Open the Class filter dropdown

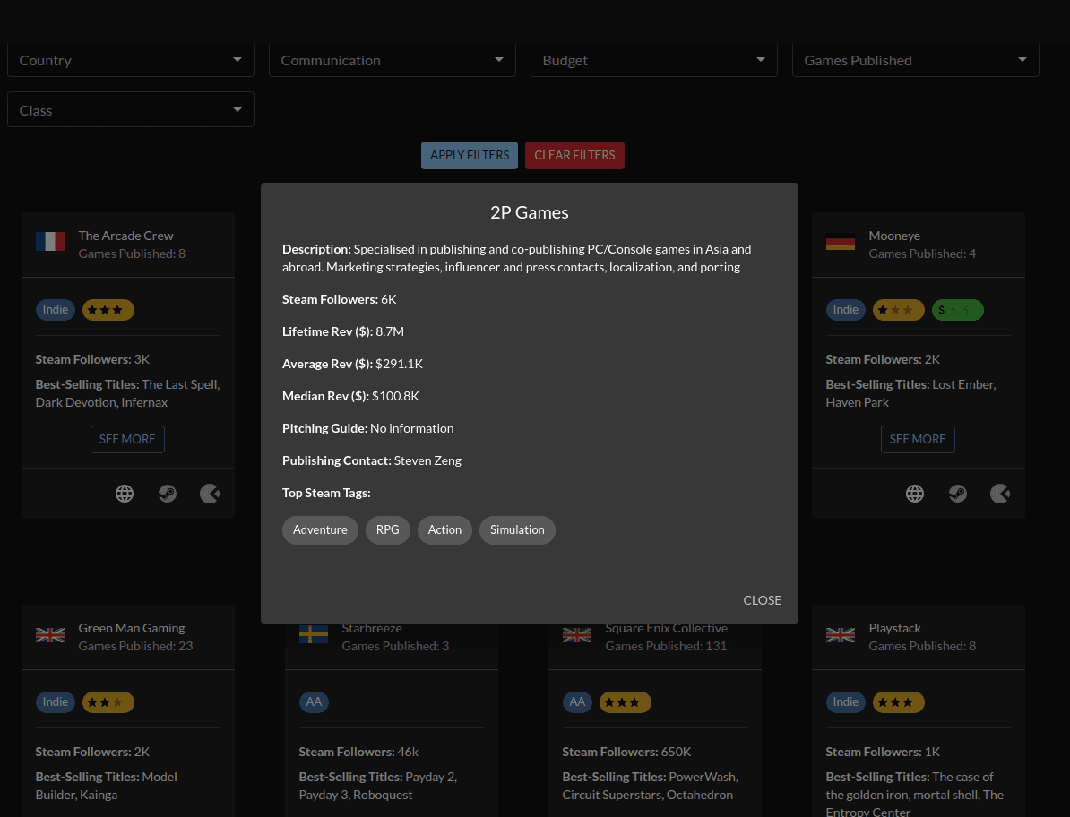pyautogui.click(x=130, y=109)
